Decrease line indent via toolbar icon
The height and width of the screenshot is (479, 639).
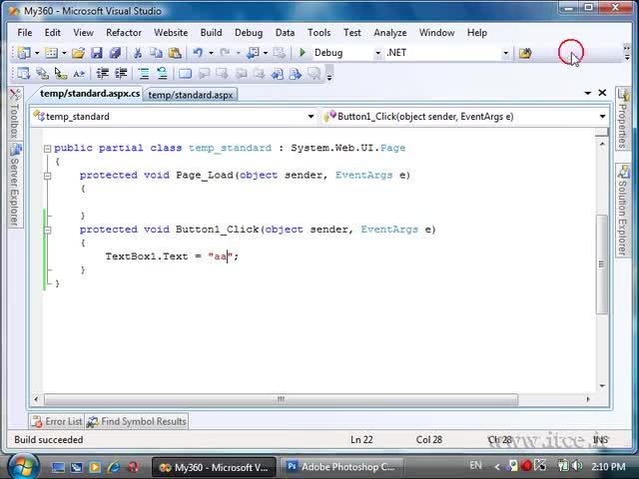[102, 74]
